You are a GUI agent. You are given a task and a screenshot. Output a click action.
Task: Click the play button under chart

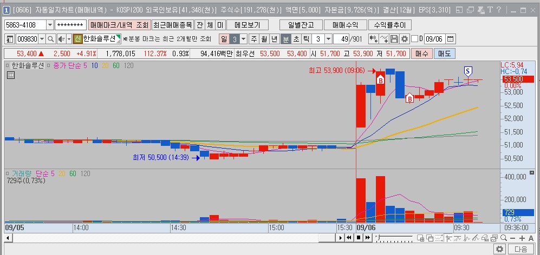[x=340, y=238]
